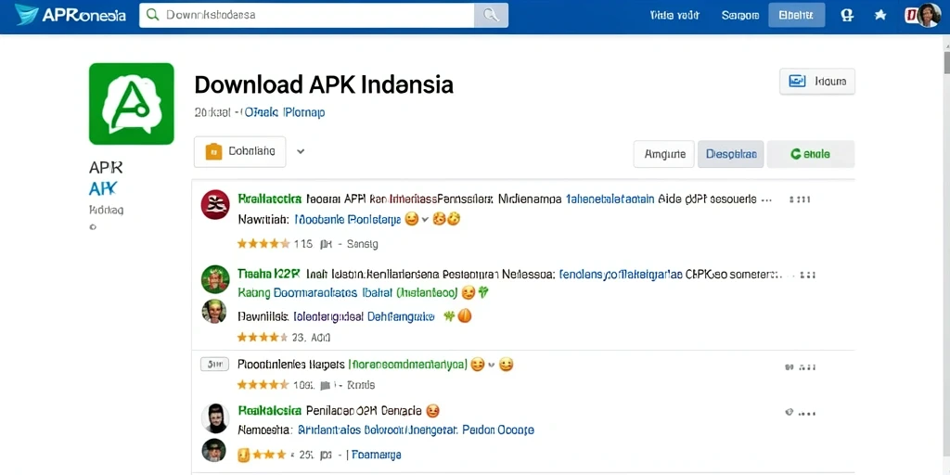Click the green bracketed link in 'Ploontinlenles' row

pyautogui.click(x=408, y=365)
